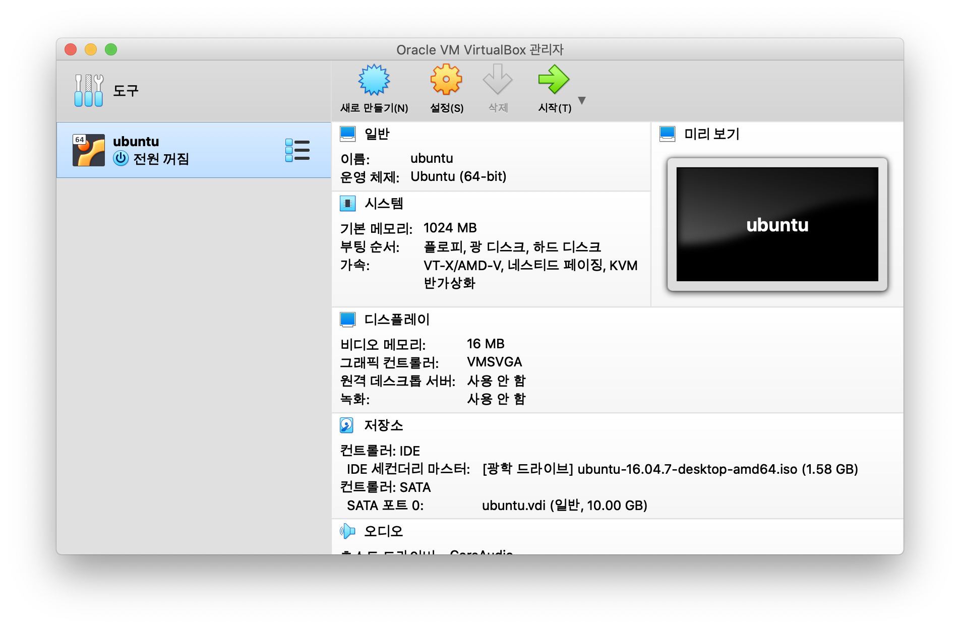Image resolution: width=960 pixels, height=629 pixels.
Task: Close the window with the red button
Action: pyautogui.click(x=71, y=49)
